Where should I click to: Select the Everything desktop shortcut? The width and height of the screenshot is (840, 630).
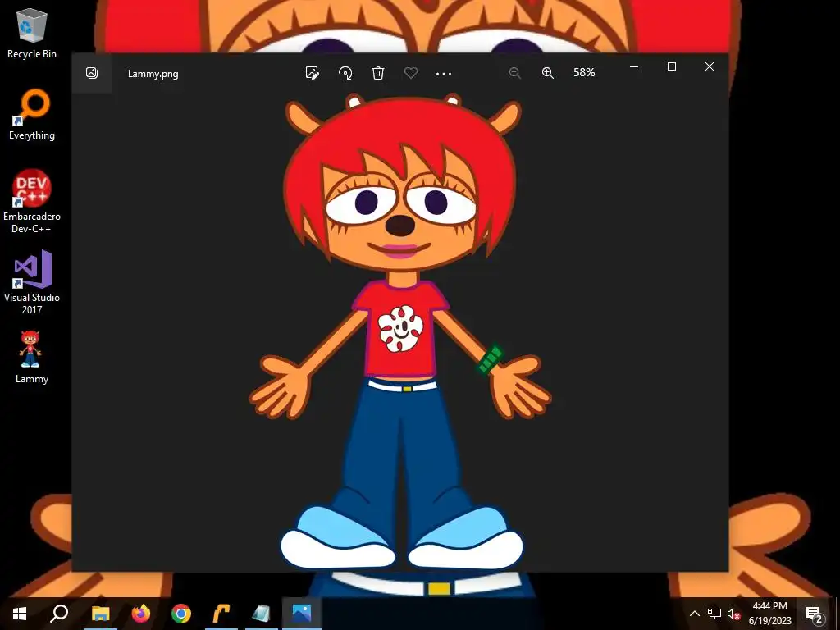click(32, 115)
